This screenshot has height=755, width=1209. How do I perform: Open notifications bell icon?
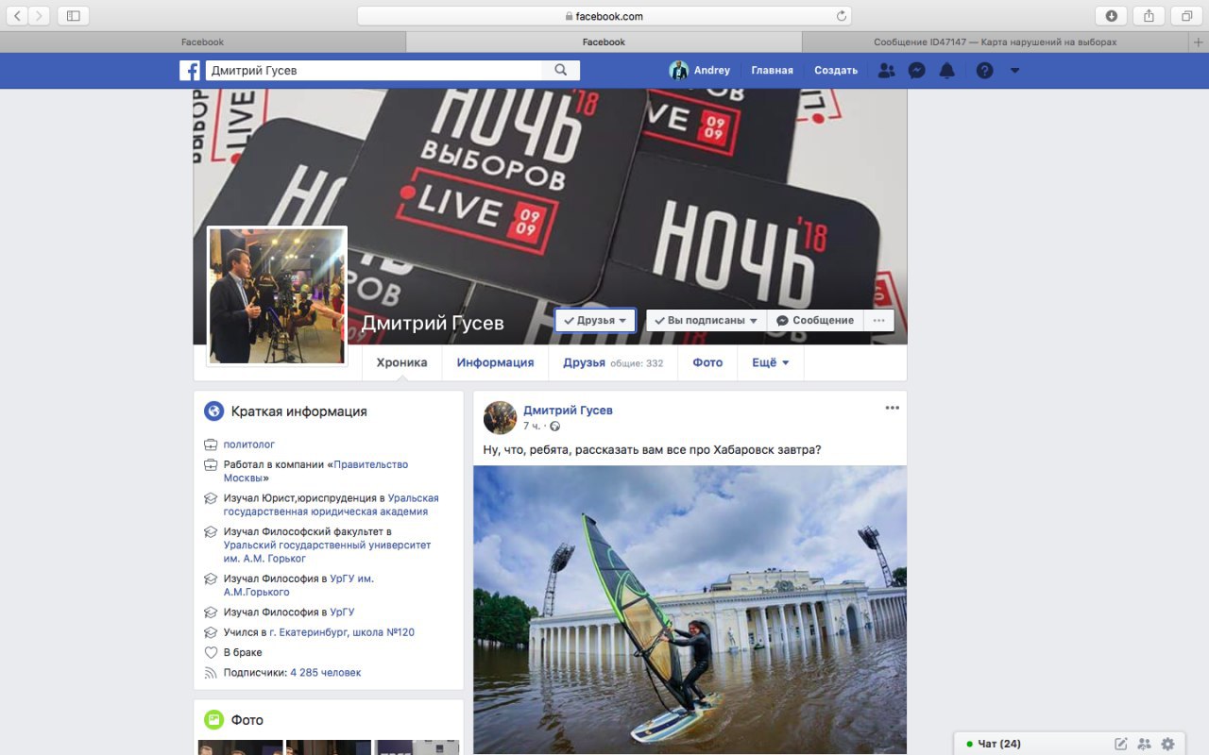pos(946,70)
